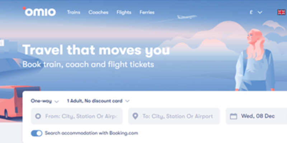Expand the One-way trip type dropdown
The image size is (287, 143).
44,101
